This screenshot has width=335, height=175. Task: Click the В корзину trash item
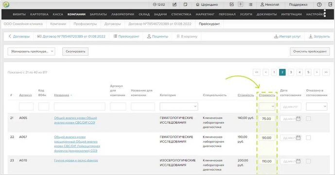click(x=187, y=36)
